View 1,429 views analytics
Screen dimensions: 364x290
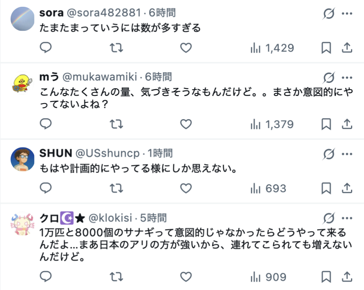pos(272,48)
